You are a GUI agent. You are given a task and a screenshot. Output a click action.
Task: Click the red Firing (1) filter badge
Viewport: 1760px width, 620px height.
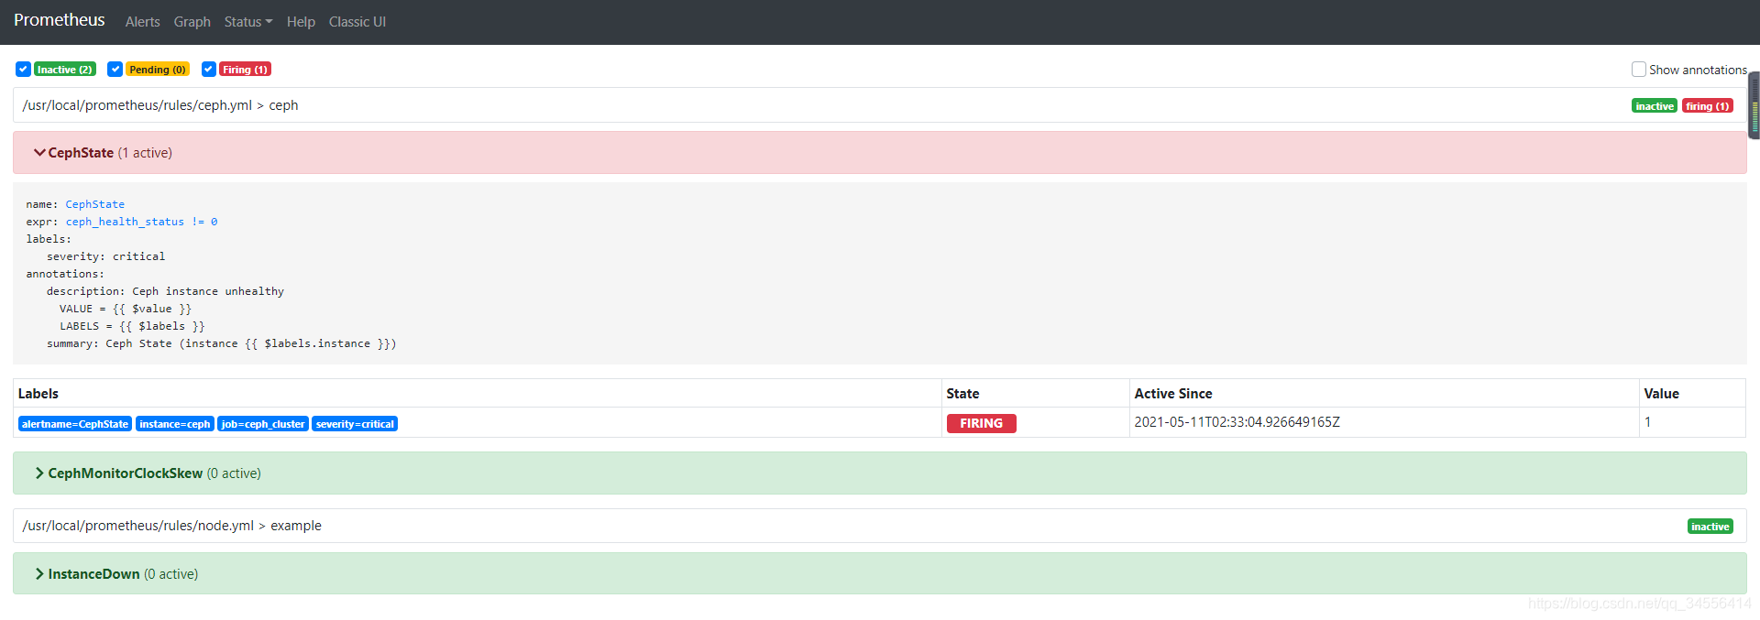pyautogui.click(x=245, y=70)
